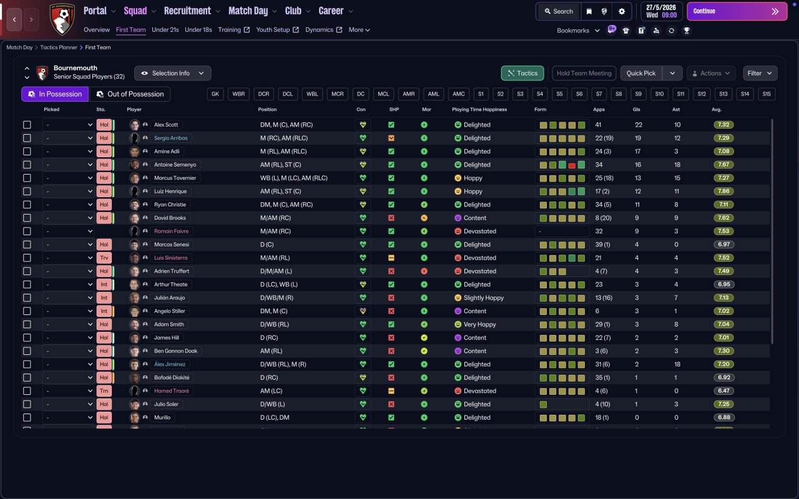Click Marcus Tavernier's Happy face icon
This screenshot has height=499, width=799.
pos(458,178)
